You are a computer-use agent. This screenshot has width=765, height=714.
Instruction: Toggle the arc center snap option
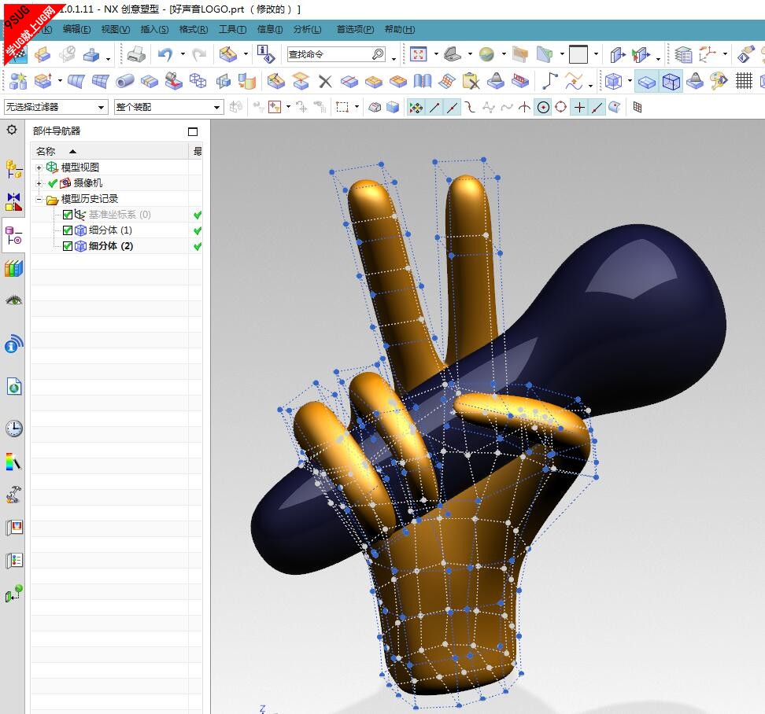543,107
